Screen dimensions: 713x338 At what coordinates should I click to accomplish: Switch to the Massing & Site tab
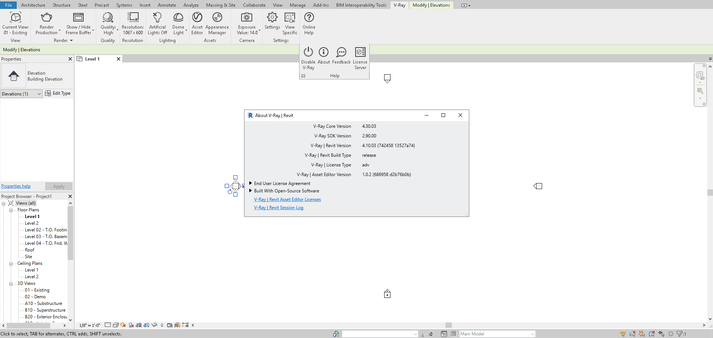point(221,5)
